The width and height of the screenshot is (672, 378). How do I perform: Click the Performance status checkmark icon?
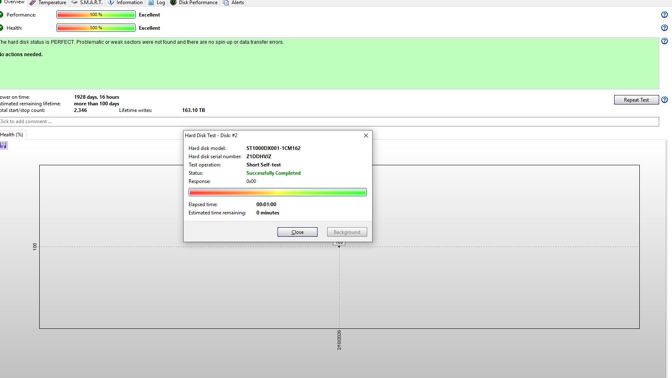click(1, 15)
